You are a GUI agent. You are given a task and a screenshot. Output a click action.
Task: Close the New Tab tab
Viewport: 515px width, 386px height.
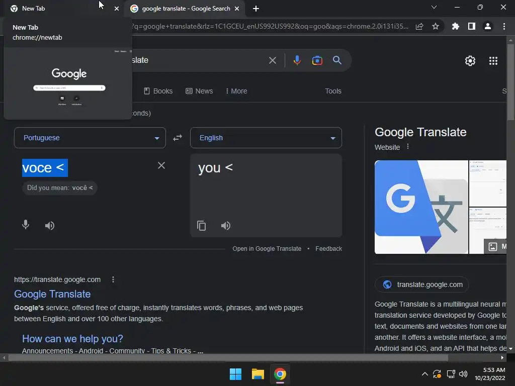(116, 9)
